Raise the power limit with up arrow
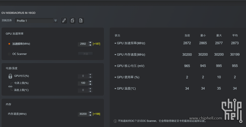This screenshot has width=246, height=127. pos(90,82)
